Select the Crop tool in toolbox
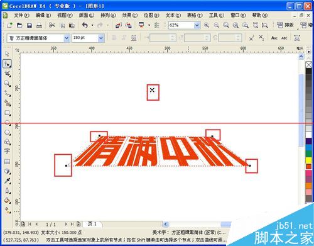 point(8,74)
